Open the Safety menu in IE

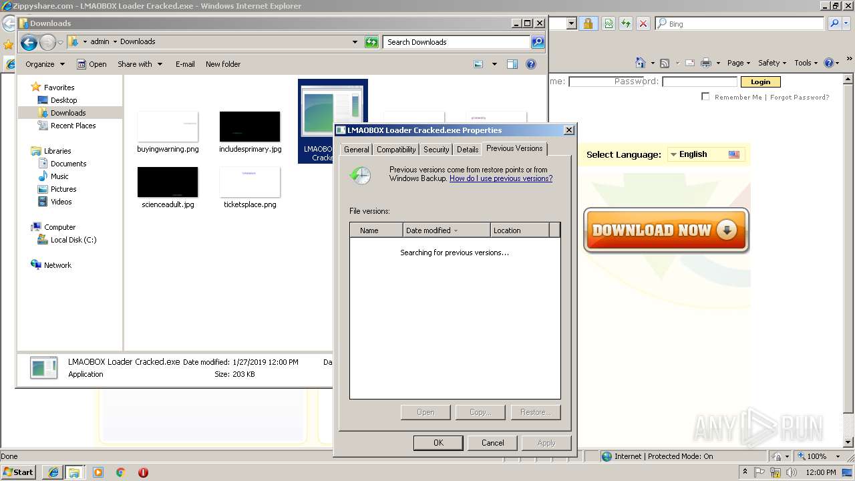pyautogui.click(x=773, y=63)
